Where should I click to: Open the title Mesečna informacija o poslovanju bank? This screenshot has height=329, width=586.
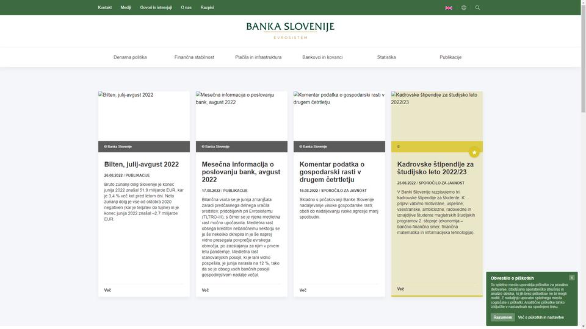241,172
